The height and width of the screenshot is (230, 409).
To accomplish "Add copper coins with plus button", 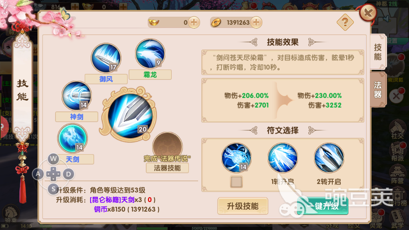I will tap(256, 22).
